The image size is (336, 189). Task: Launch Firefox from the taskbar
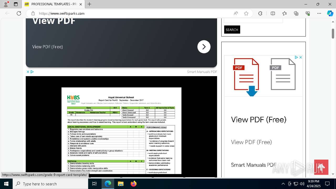pos(134,184)
